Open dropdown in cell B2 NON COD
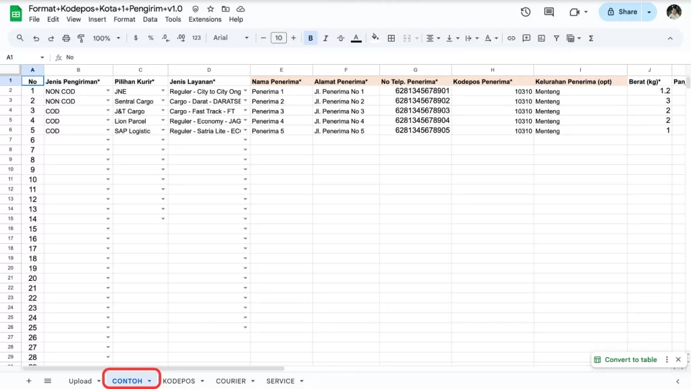 [x=108, y=91]
